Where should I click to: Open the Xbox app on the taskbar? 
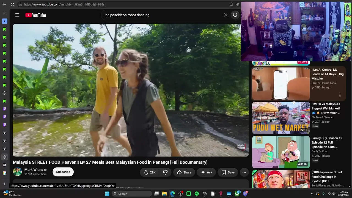[237, 194]
